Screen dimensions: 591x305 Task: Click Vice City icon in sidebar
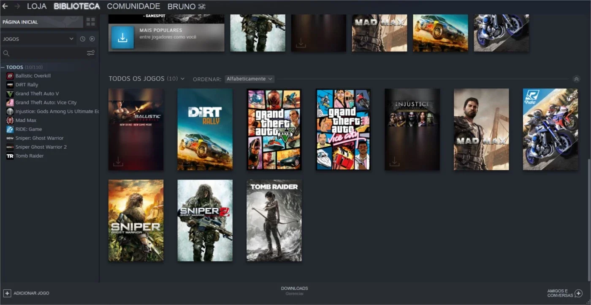pyautogui.click(x=10, y=102)
